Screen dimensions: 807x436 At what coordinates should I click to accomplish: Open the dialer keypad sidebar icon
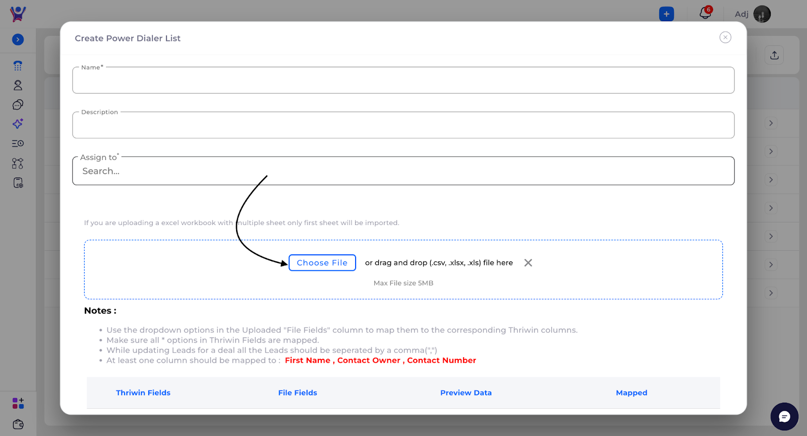click(18, 66)
